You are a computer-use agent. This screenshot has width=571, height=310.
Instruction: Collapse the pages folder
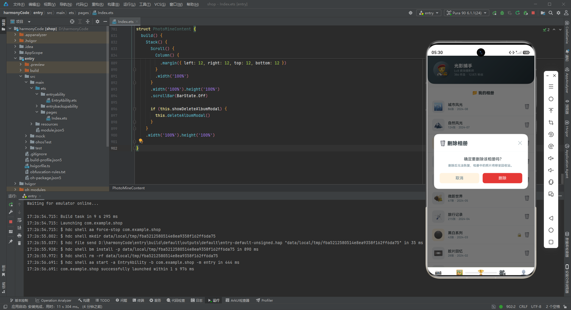(x=37, y=112)
